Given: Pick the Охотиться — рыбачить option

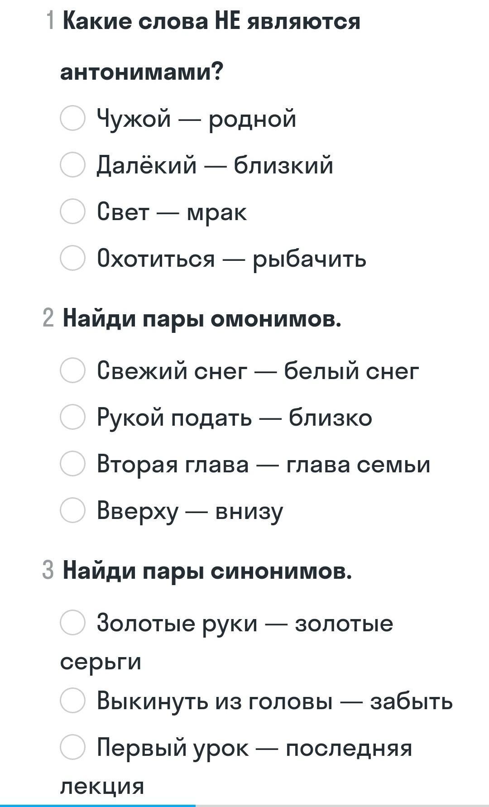Looking at the screenshot, I should point(72,258).
